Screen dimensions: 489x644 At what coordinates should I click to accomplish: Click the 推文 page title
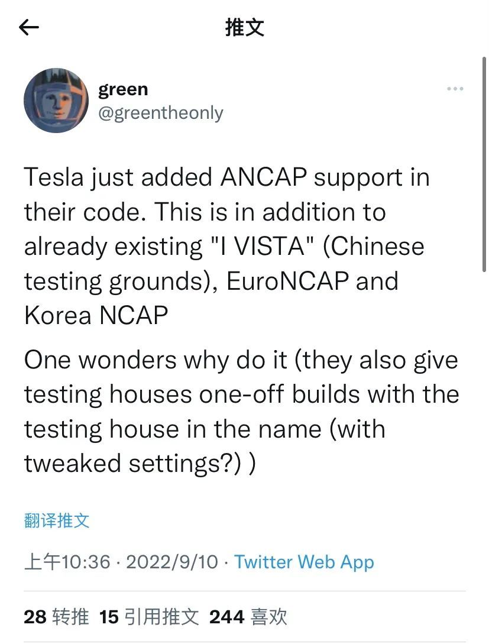coord(245,28)
